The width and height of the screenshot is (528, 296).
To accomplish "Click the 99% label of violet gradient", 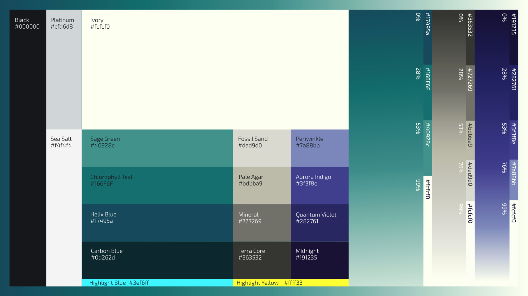I will coord(504,209).
